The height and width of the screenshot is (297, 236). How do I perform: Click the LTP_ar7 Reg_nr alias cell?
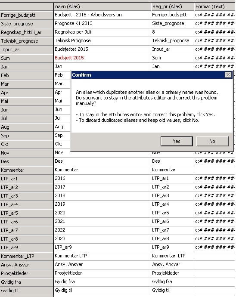pyautogui.click(x=173, y=230)
